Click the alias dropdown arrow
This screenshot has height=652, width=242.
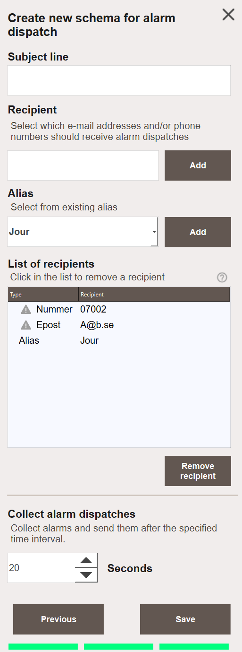coord(154,232)
